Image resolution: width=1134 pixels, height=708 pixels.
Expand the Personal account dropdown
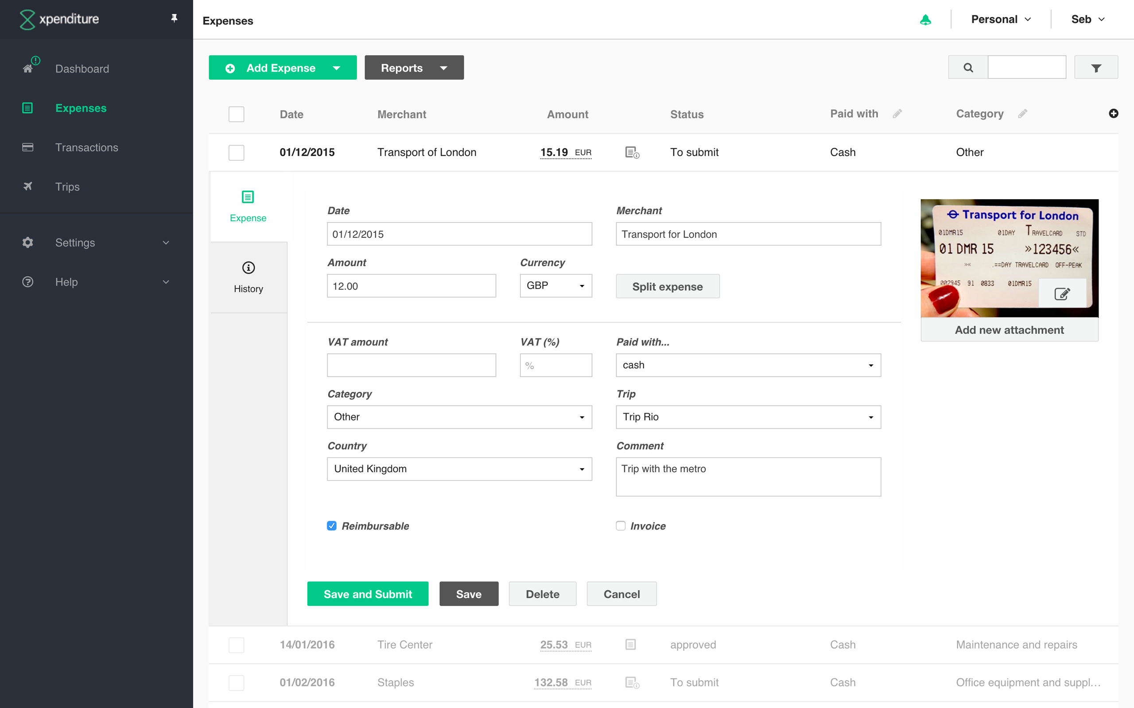pyautogui.click(x=1001, y=19)
